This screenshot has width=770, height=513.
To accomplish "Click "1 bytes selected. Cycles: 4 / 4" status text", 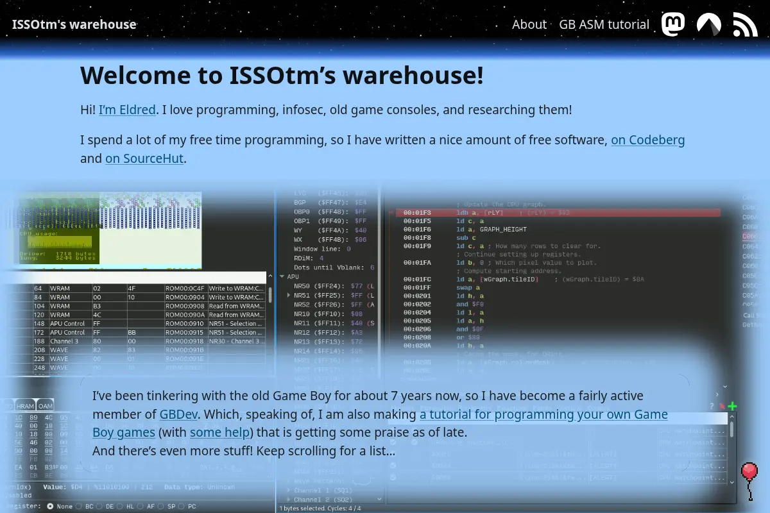I will coord(320,508).
